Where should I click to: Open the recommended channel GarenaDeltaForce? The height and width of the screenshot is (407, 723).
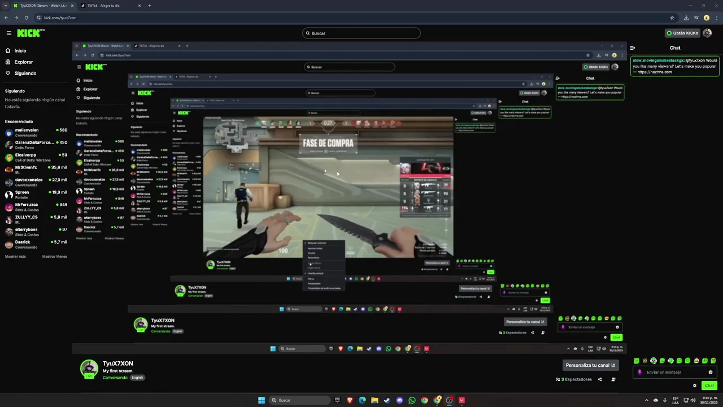click(x=36, y=145)
